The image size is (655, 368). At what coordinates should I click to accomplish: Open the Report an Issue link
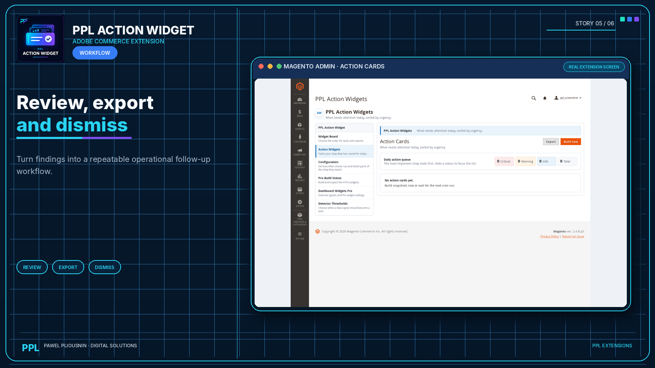(573, 237)
